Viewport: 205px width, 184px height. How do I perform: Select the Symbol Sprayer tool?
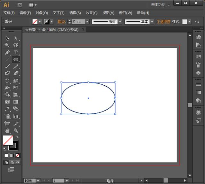(x=7, y=116)
